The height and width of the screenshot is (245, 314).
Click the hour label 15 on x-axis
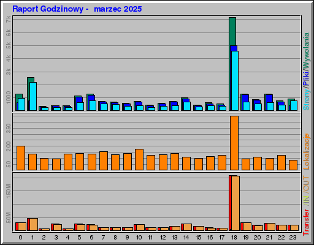pyautogui.click(x=198, y=238)
